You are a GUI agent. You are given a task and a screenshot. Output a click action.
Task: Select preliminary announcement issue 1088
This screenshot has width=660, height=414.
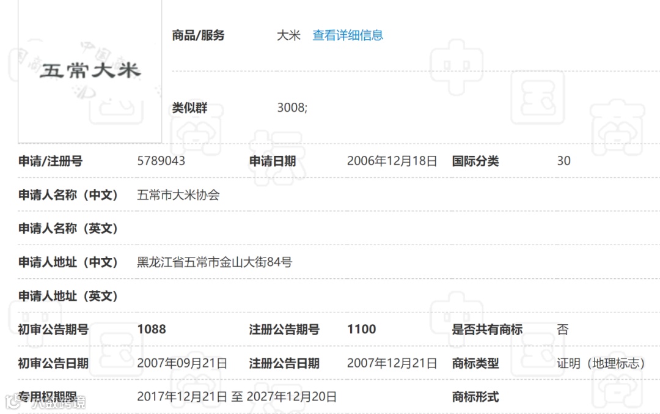pyautogui.click(x=152, y=329)
